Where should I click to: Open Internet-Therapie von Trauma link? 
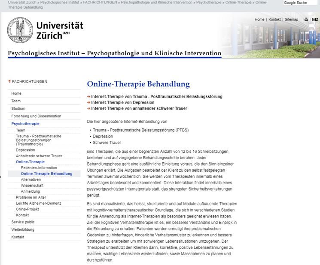click(157, 97)
